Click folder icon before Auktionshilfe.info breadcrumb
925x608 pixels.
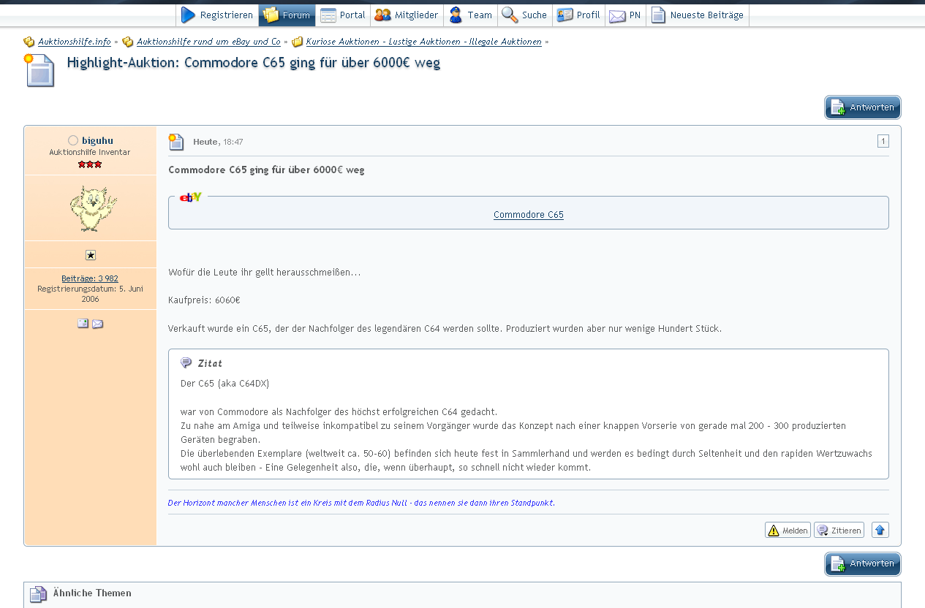pos(29,42)
